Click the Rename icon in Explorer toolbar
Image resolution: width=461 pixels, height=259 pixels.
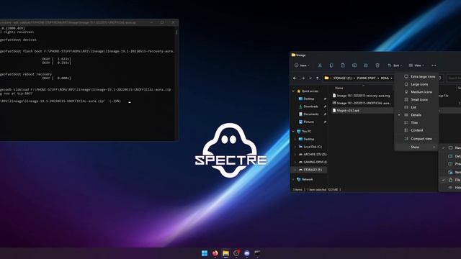click(x=354, y=65)
